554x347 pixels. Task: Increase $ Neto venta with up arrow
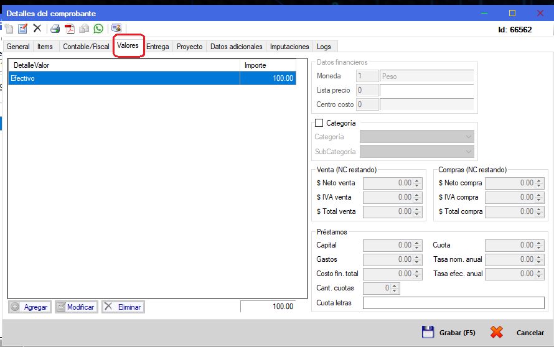click(417, 180)
